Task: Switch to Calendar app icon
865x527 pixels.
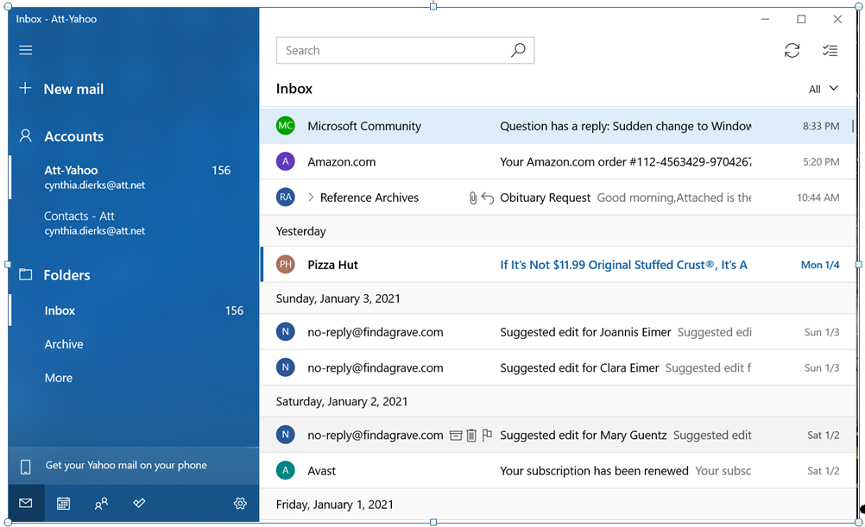Action: click(x=63, y=503)
